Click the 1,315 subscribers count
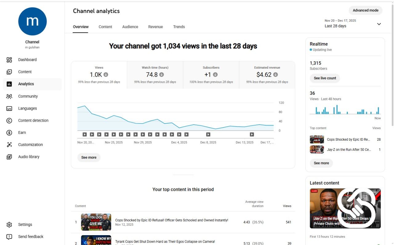The image size is (394, 245). [x=315, y=63]
